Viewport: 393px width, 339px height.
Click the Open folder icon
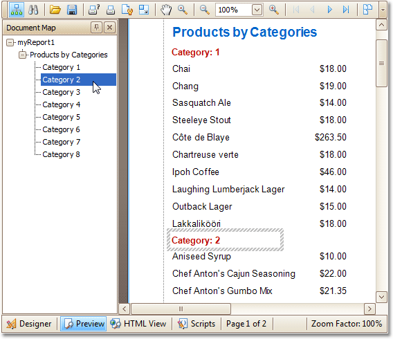(x=55, y=10)
